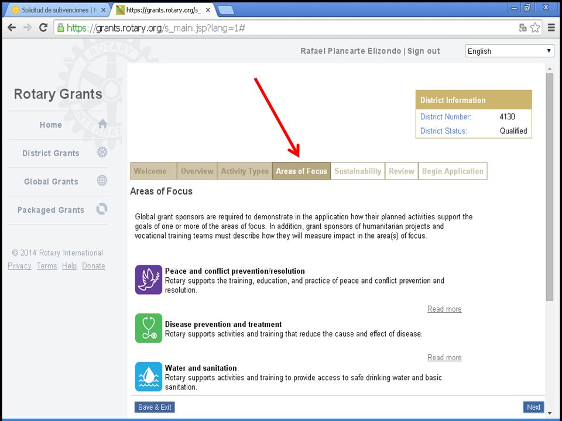Screen dimensions: 562x421
Task: Click the purple peace dove icon
Action: 148,279
